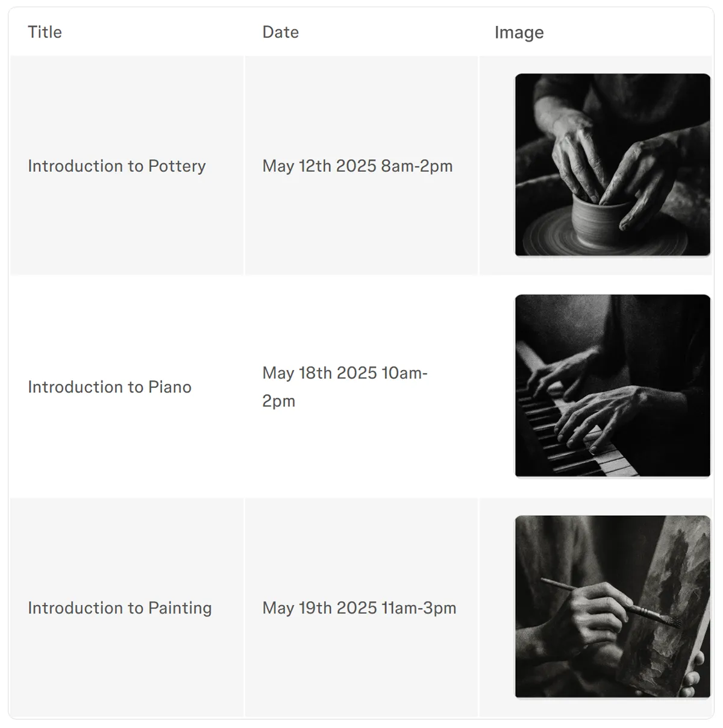Click the "Image" column header
Screen dimensions: 723x728
point(519,33)
